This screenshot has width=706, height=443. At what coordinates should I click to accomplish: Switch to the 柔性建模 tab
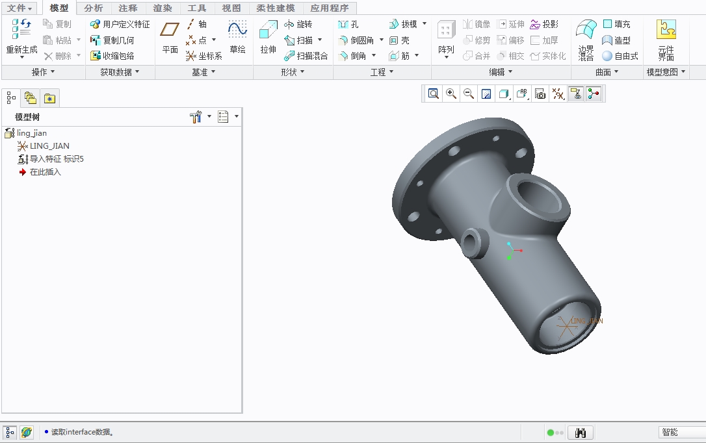(x=276, y=8)
